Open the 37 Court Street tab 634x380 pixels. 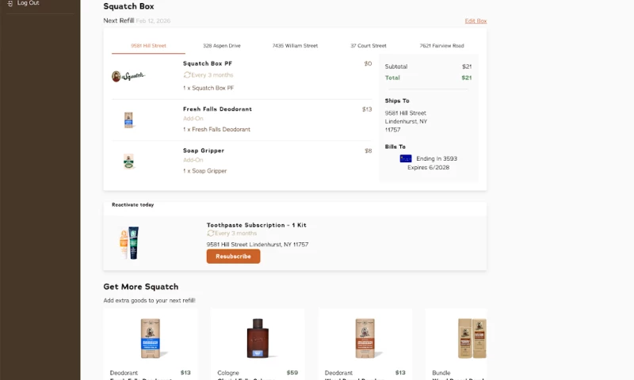(x=369, y=46)
